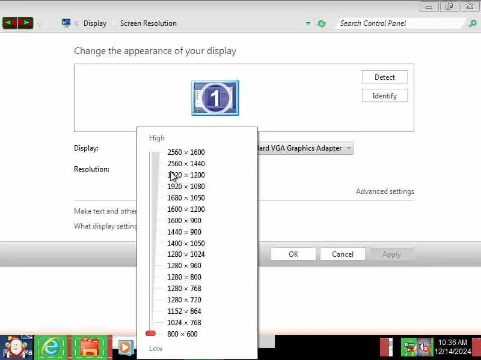The image size is (481, 360).
Task: Focus the Search Control Panel field
Action: click(x=401, y=23)
